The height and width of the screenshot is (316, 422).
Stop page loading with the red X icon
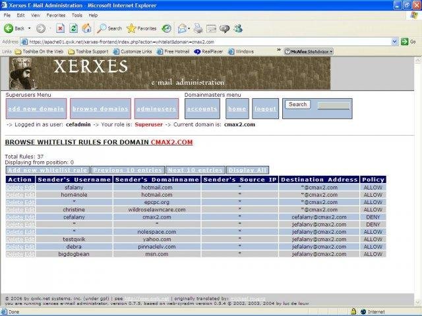[61, 28]
